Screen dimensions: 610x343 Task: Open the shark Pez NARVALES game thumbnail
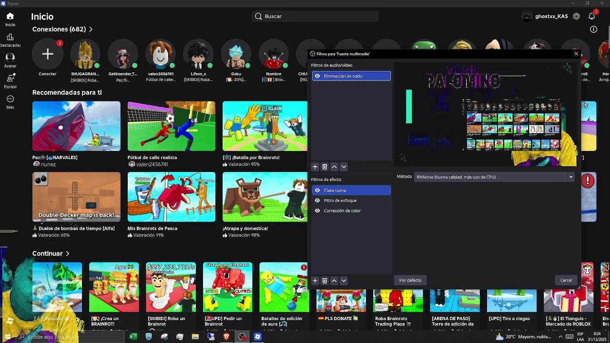pos(76,126)
